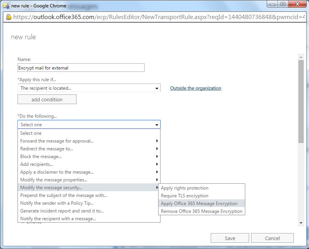Click the Save button
309x249 pixels.
(x=230, y=238)
